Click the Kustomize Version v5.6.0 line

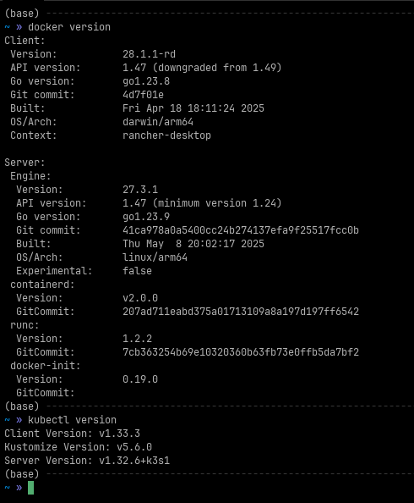[x=78, y=447]
